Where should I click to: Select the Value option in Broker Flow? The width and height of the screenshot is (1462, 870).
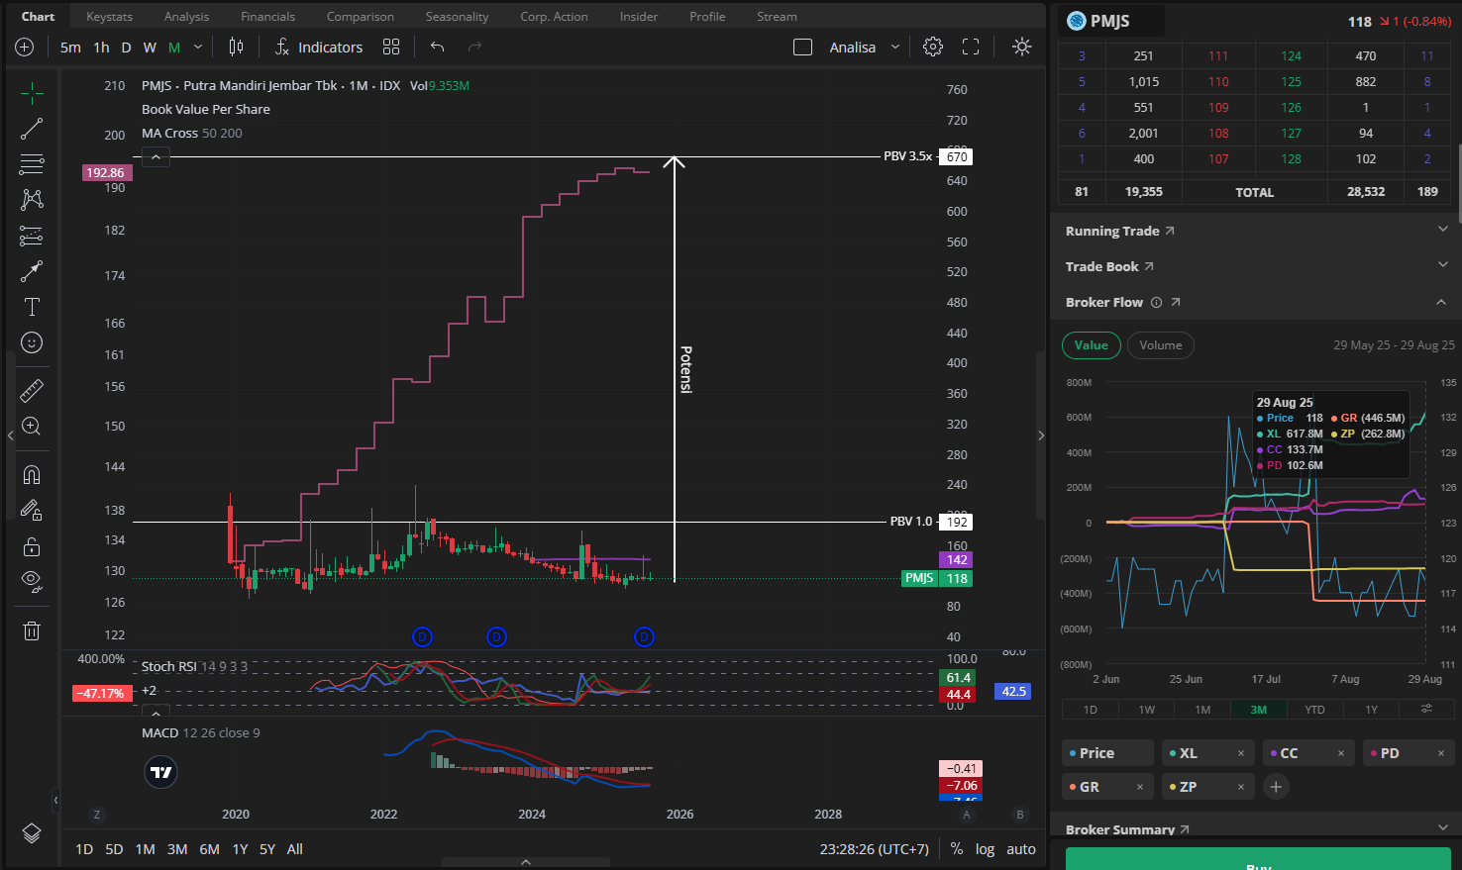point(1092,345)
